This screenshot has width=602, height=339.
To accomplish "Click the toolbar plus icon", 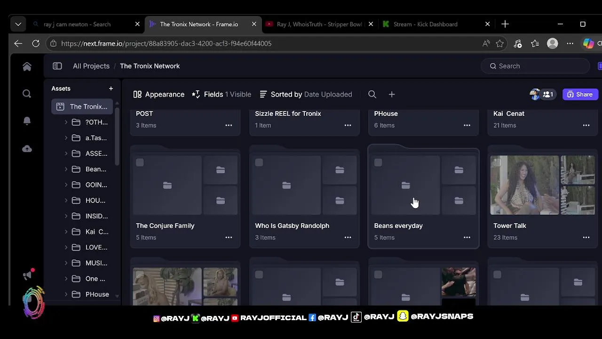I will click(x=392, y=94).
